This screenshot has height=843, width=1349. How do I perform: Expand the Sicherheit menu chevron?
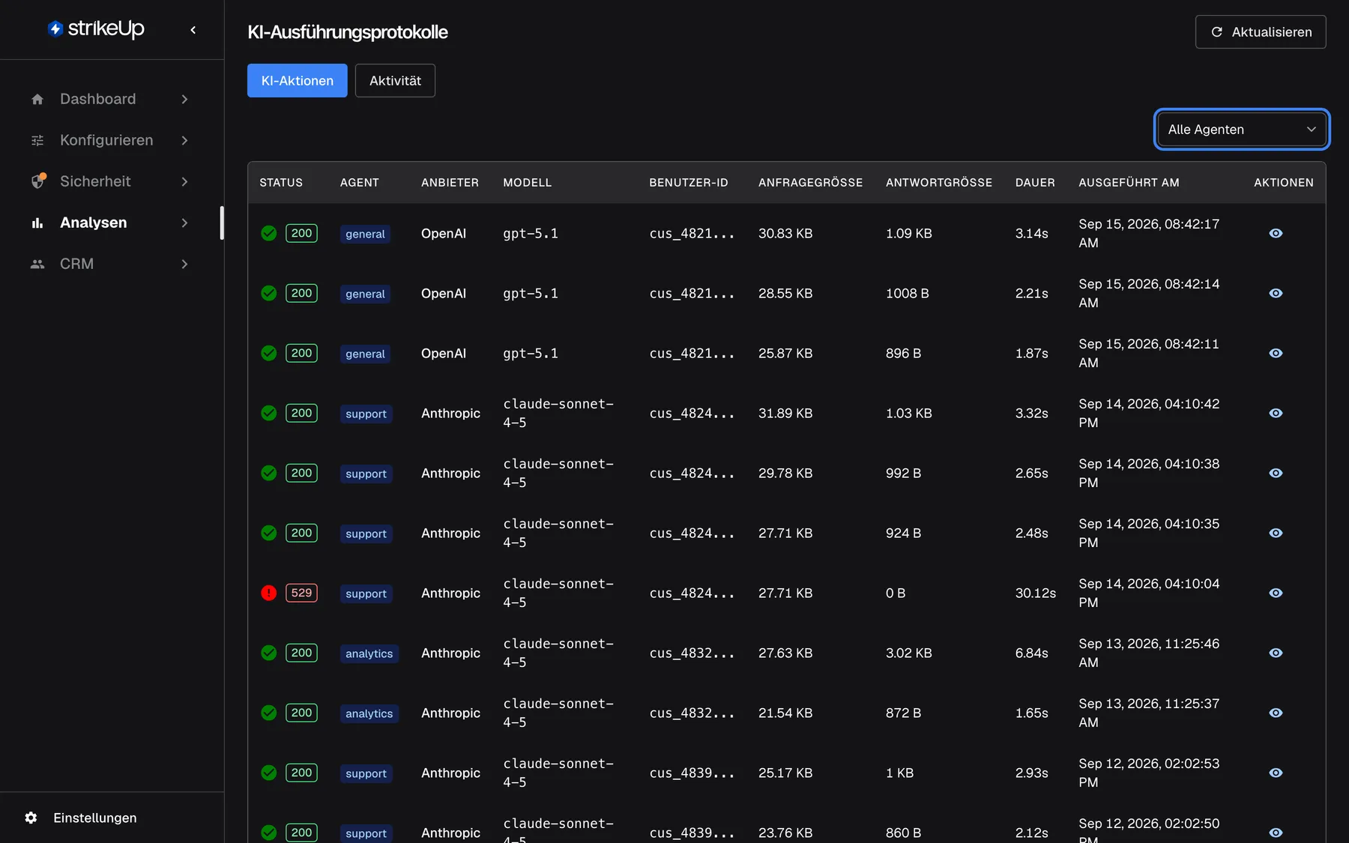tap(184, 181)
